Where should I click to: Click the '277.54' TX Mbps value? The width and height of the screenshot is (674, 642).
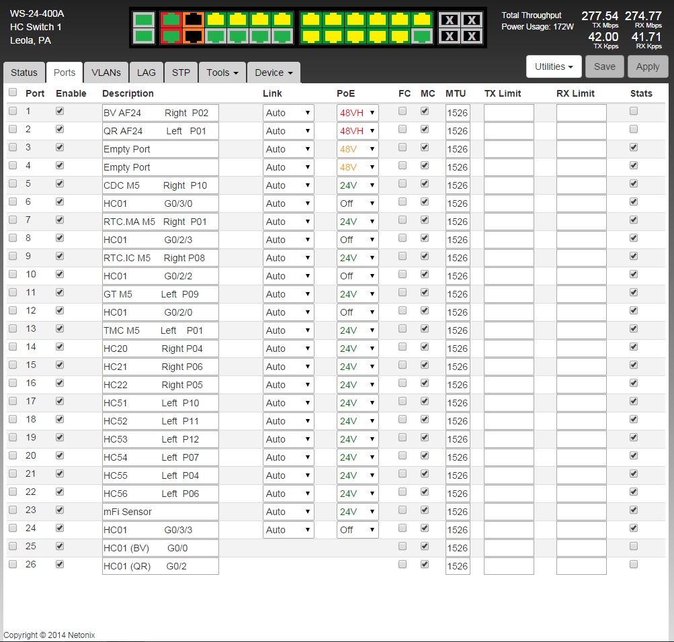coord(599,16)
